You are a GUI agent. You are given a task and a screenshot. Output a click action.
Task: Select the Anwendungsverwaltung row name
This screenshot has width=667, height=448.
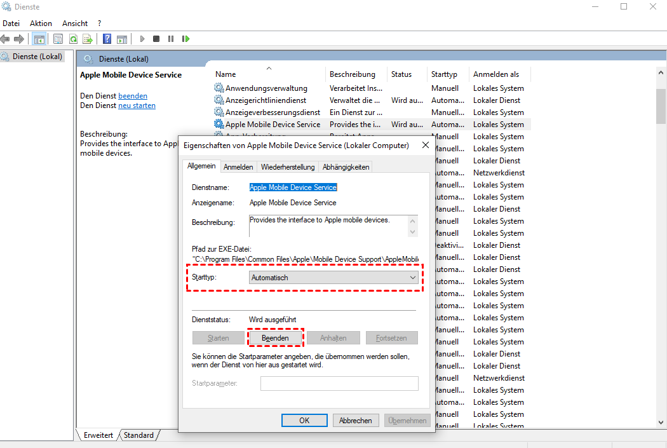pos(266,88)
